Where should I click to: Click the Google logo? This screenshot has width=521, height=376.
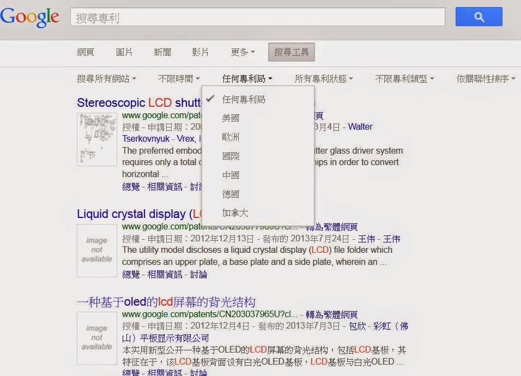(30, 17)
